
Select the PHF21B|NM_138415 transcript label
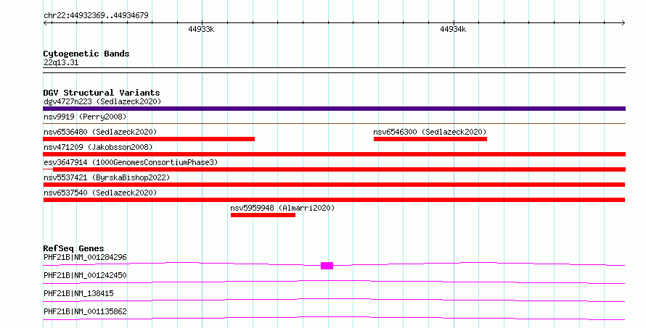point(78,293)
